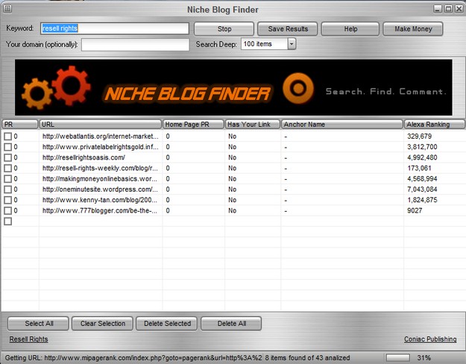Viewport: 466px width, 364px height.
Task: Select the privatelabelrightsgold URL cell
Action: tap(101, 147)
